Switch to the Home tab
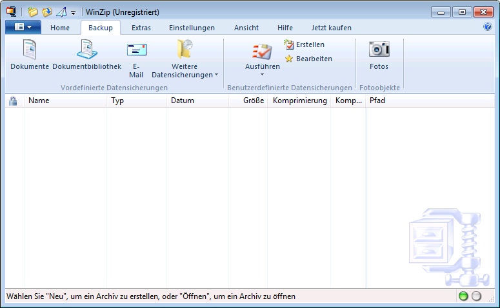 (x=60, y=28)
